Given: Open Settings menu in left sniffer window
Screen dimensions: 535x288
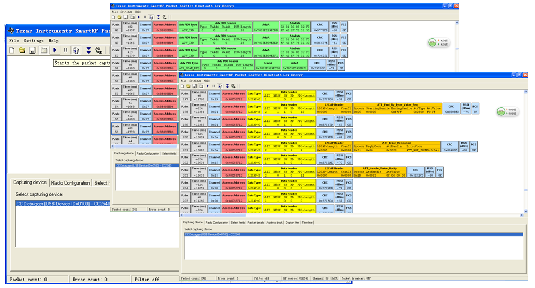Looking at the screenshot, I should 33,41.
